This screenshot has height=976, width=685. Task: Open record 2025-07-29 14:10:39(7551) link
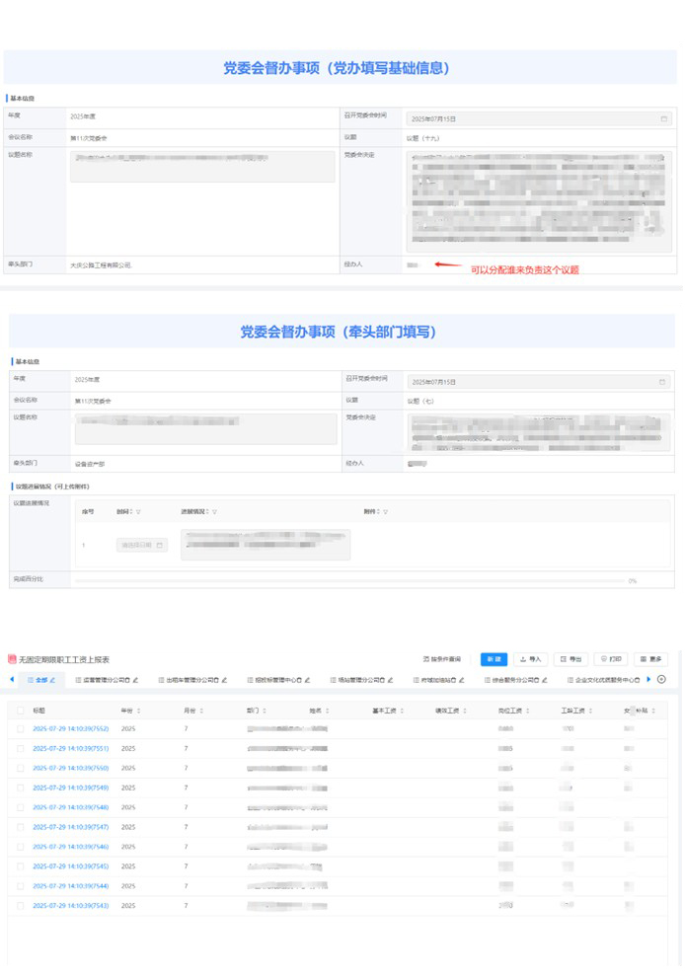(70, 748)
